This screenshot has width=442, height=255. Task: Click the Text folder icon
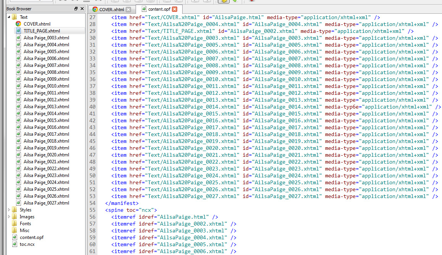[x=15, y=17]
